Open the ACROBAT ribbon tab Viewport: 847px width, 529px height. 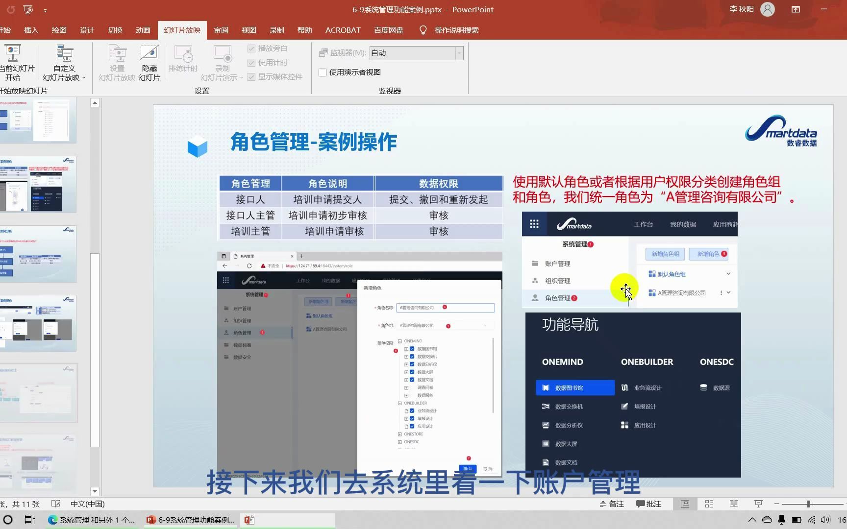click(343, 30)
